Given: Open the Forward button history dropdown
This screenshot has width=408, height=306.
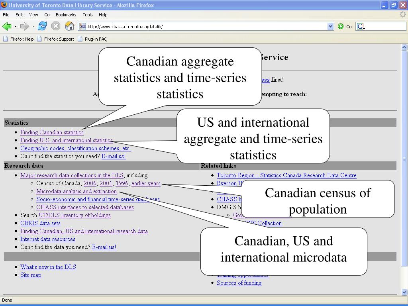Looking at the screenshot, I should point(33,27).
